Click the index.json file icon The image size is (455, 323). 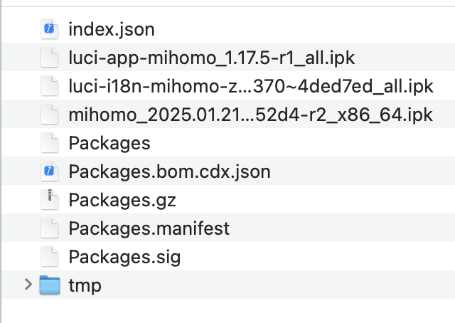click(x=48, y=29)
